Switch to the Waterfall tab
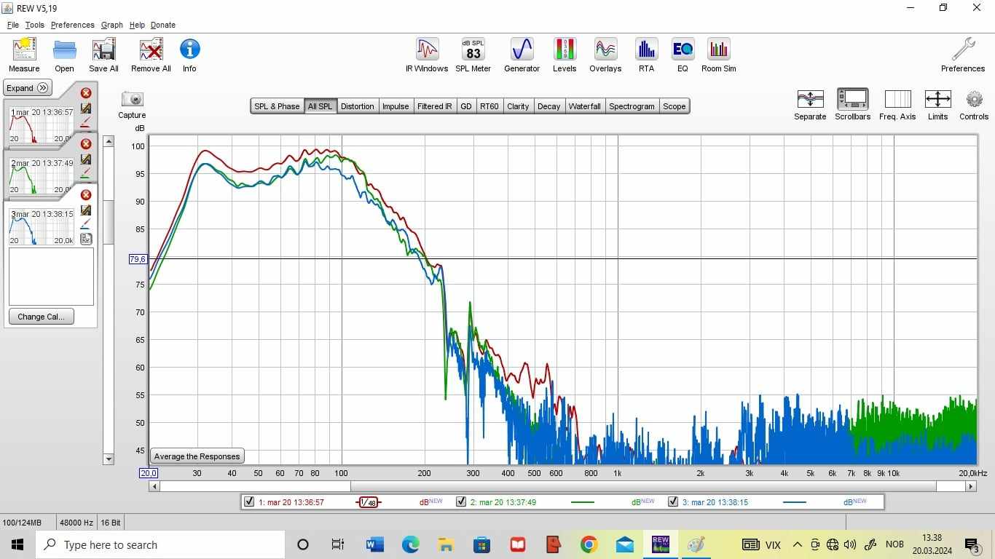This screenshot has width=995, height=559. (x=585, y=106)
